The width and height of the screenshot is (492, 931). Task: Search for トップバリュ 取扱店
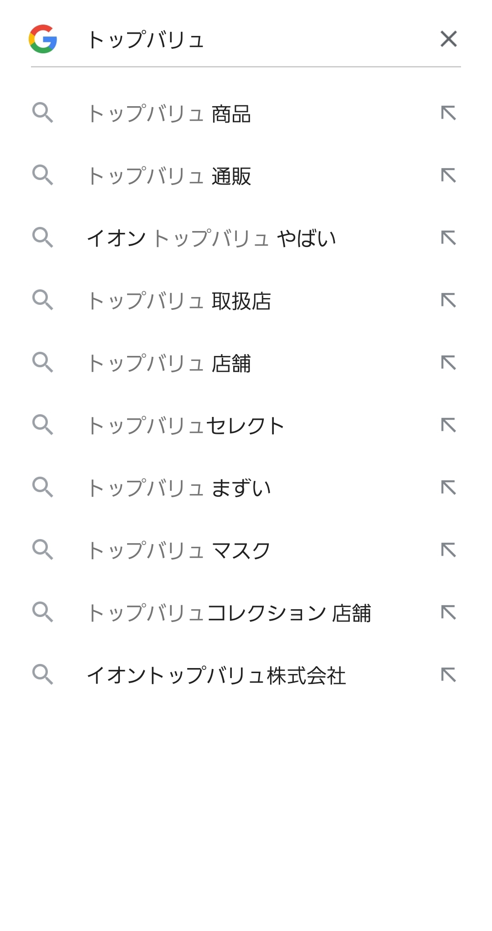(179, 301)
